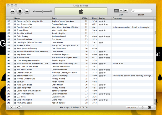The width and height of the screenshot is (162, 115).
Task: Select song I Got My Questsionnaire
Action: (28, 61)
